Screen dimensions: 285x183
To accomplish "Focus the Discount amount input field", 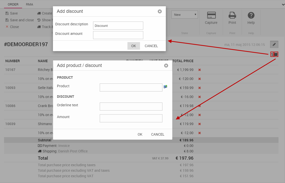I will pyautogui.click(x=118, y=35).
